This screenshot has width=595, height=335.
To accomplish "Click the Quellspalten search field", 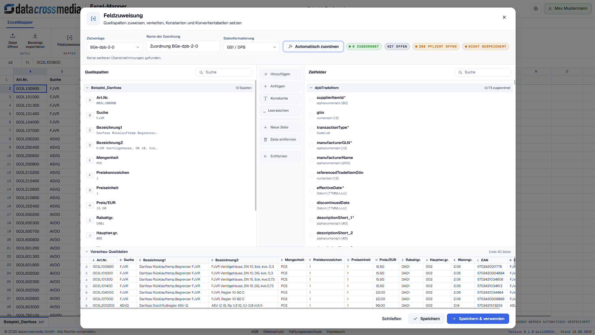I will (224, 72).
